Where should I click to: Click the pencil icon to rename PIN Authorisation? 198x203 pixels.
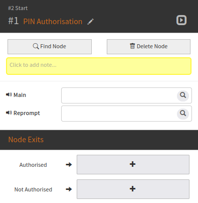coord(90,22)
